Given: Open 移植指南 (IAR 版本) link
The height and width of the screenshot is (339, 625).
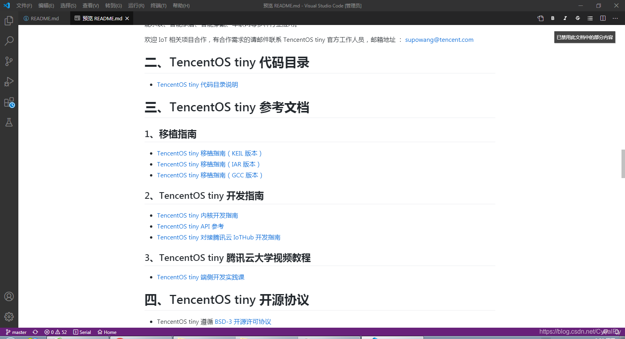Looking at the screenshot, I should 209,164.
